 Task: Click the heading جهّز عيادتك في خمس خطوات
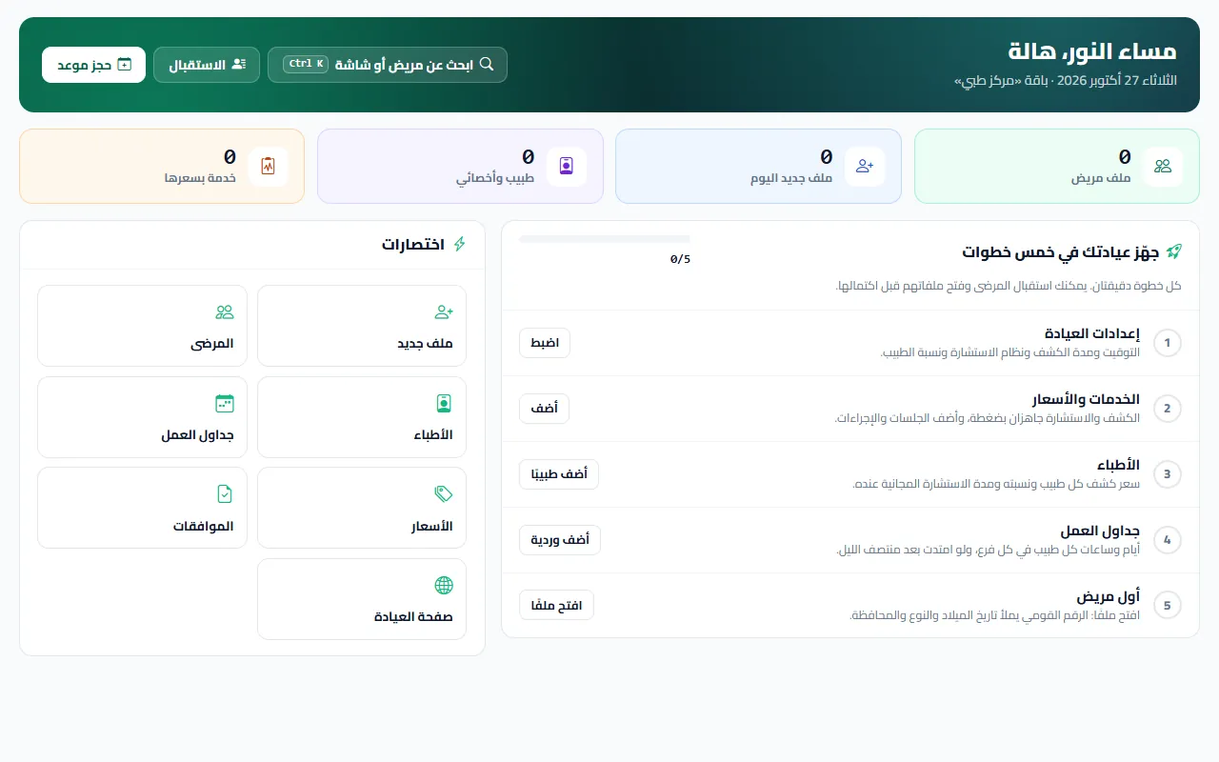click(1060, 252)
